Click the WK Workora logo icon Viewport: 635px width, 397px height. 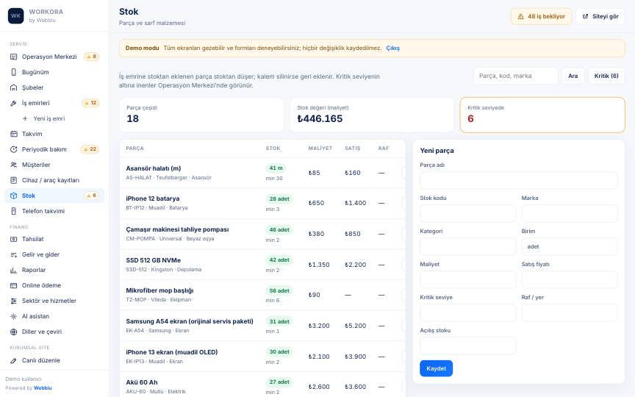pos(15,15)
